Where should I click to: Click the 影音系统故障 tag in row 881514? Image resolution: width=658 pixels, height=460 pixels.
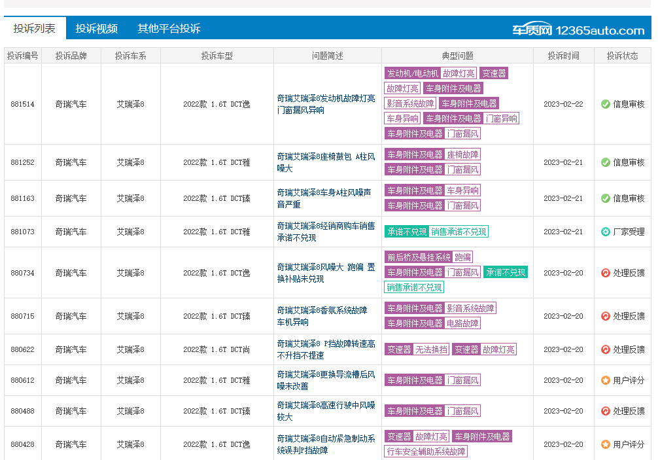tap(410, 103)
